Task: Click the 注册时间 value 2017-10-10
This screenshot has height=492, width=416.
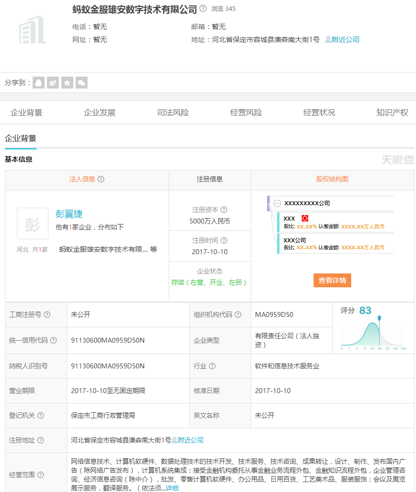Action: click(210, 252)
